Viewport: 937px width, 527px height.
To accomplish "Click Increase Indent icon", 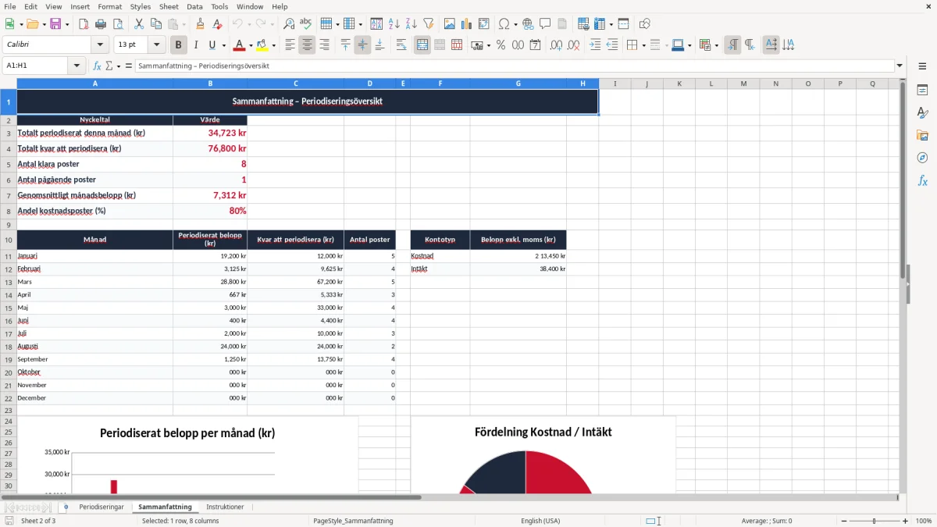I will tap(595, 45).
